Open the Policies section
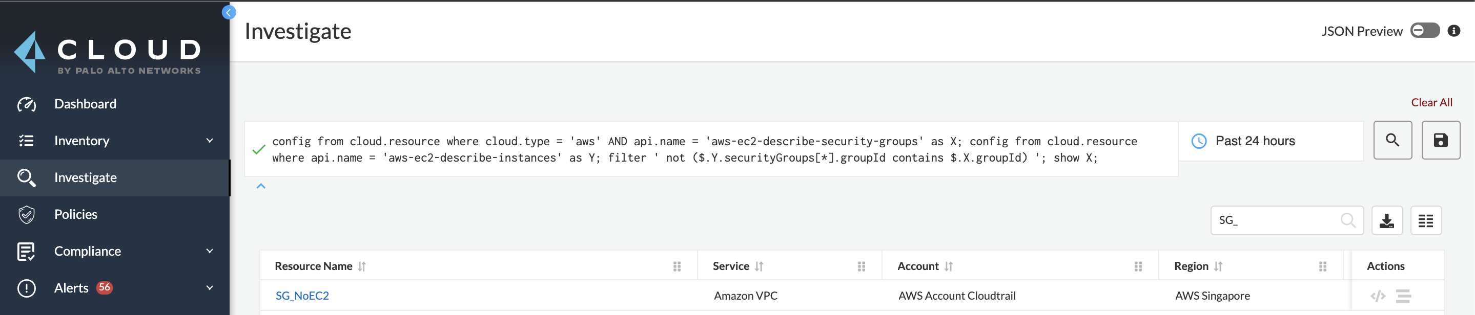This screenshot has height=315, width=1475. [x=75, y=214]
